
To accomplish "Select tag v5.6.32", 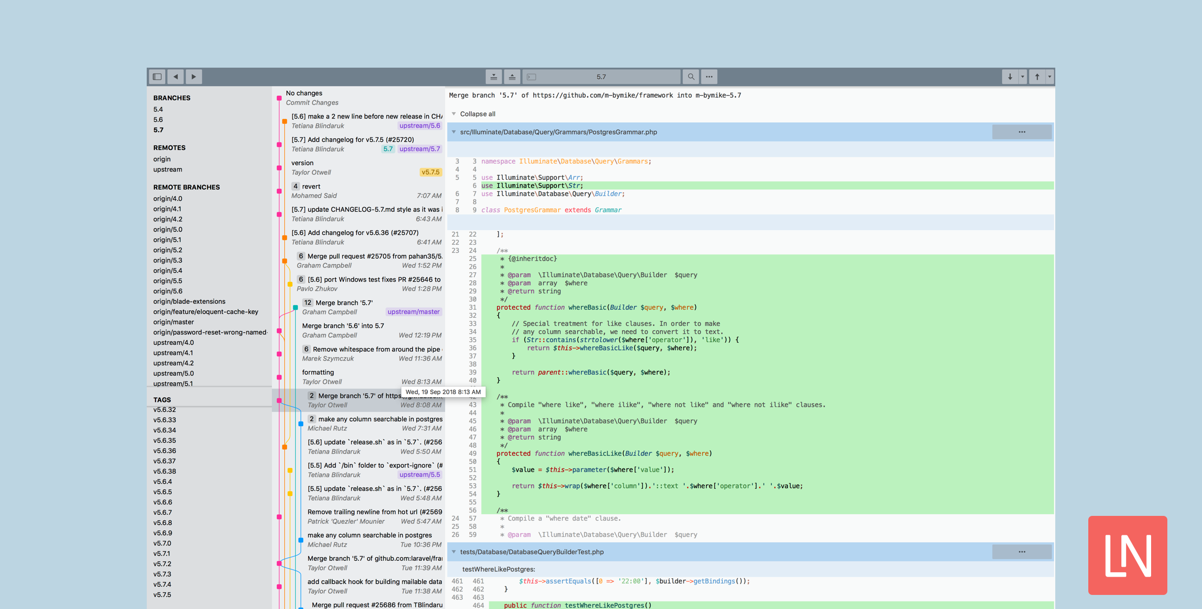I will (165, 410).
